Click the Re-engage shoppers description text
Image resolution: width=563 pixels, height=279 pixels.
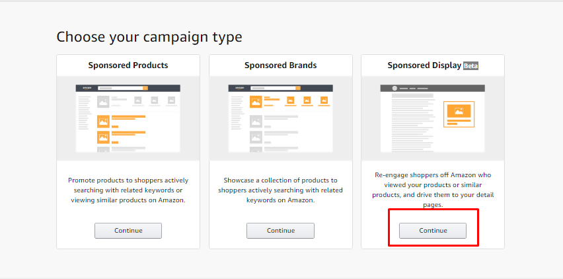coord(433,190)
